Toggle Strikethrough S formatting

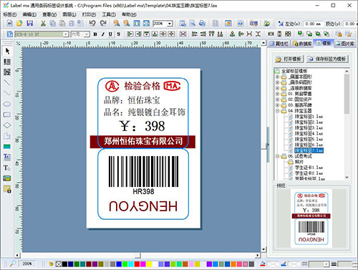click(118, 34)
